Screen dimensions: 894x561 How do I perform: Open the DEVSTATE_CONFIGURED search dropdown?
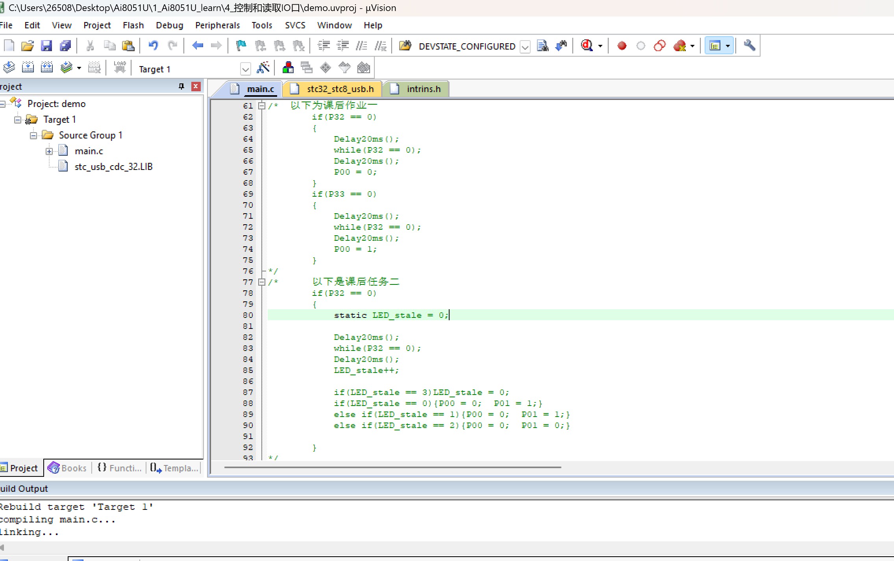click(x=525, y=47)
